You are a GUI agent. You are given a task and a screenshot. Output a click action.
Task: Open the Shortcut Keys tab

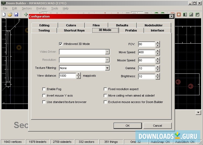74,30
